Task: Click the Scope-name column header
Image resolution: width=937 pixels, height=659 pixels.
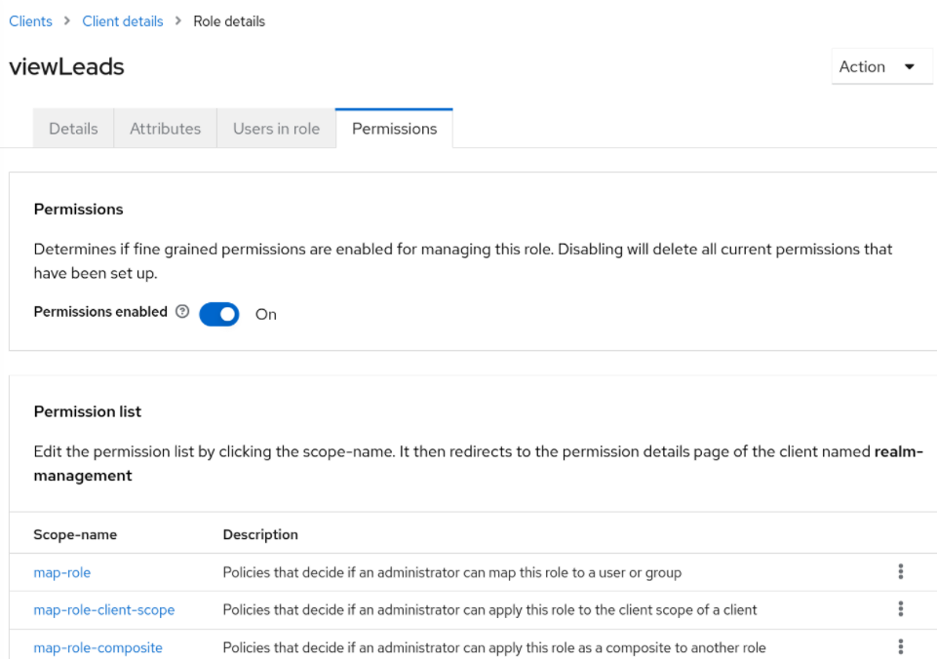Action: [x=75, y=534]
